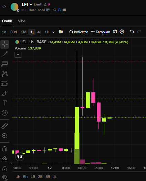Switch to the Grafik tab

(x=7, y=21)
